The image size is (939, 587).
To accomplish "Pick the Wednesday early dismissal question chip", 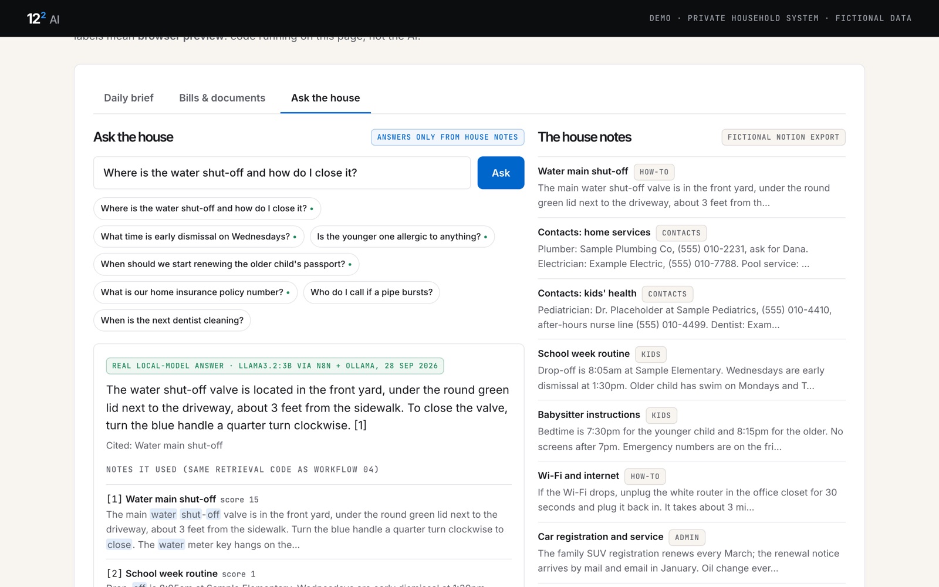I will tap(198, 237).
